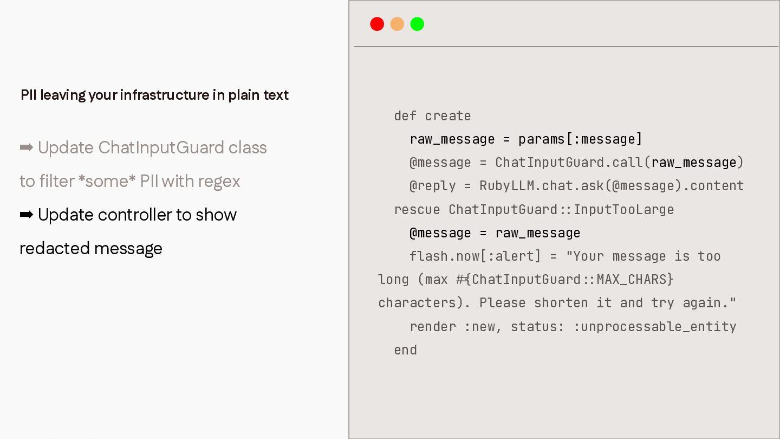Select the slide title about PII
Viewport: 780px width, 439px height.
(x=154, y=95)
